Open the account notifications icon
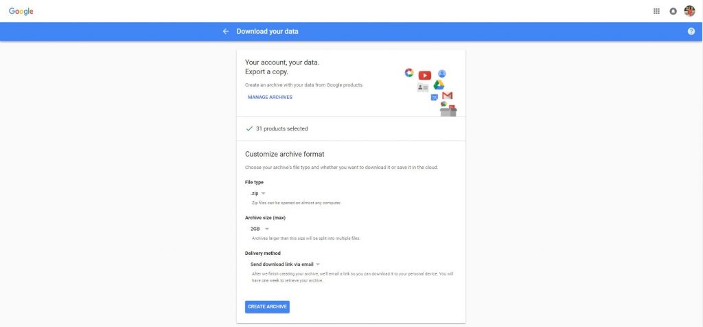Screen dimensions: 703x327 pos(673,11)
